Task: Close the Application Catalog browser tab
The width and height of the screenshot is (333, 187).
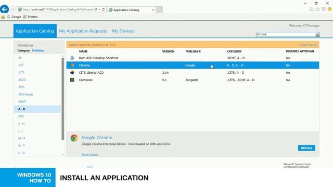Action: pos(153,10)
